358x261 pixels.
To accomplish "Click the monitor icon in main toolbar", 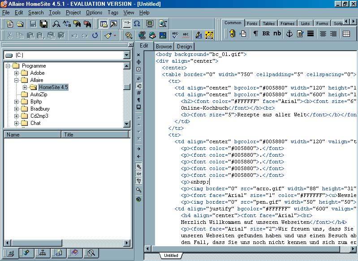I will (x=150, y=24).
